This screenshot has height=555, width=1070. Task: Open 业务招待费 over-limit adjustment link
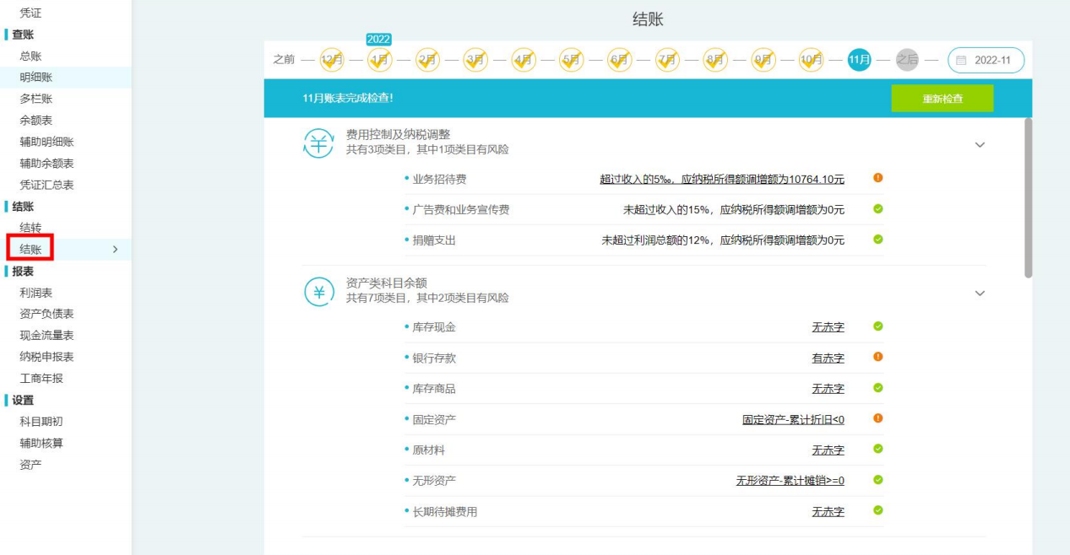tap(722, 179)
